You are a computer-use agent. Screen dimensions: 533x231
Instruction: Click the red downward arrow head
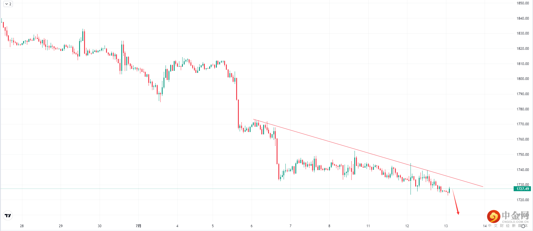click(x=458, y=213)
